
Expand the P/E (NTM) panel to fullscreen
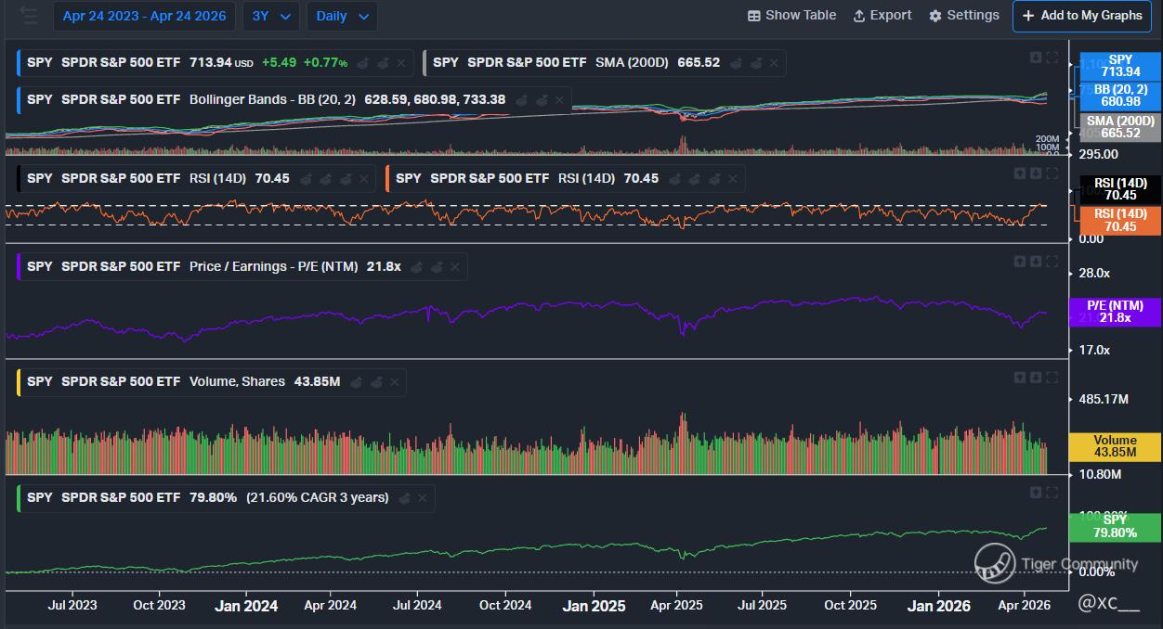pos(1052,262)
